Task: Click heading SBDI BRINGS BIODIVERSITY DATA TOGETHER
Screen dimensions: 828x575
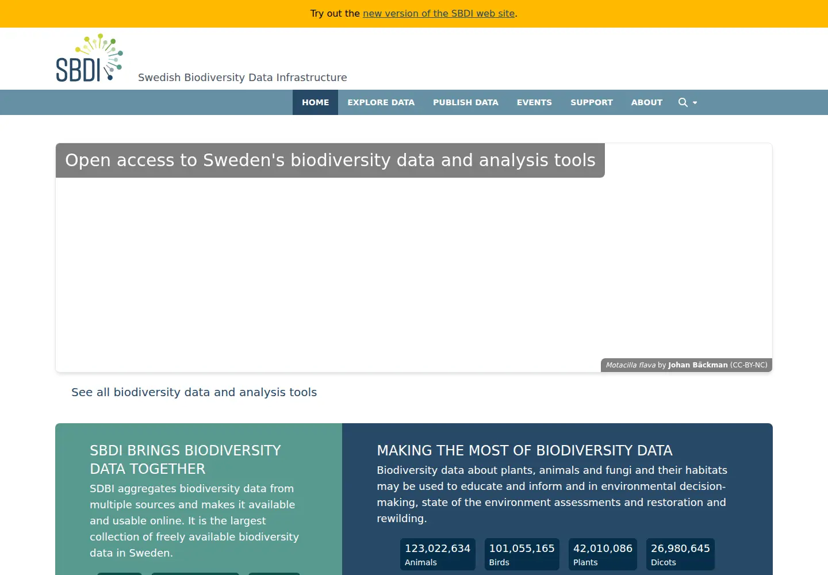Action: click(x=185, y=459)
